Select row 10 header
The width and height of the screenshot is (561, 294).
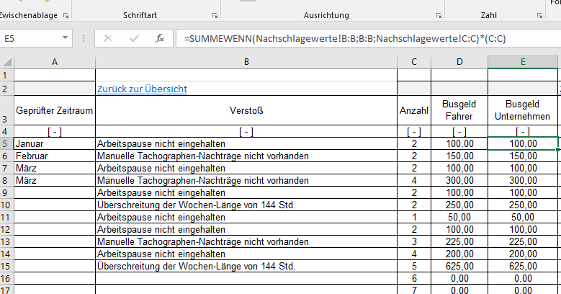coord(6,205)
